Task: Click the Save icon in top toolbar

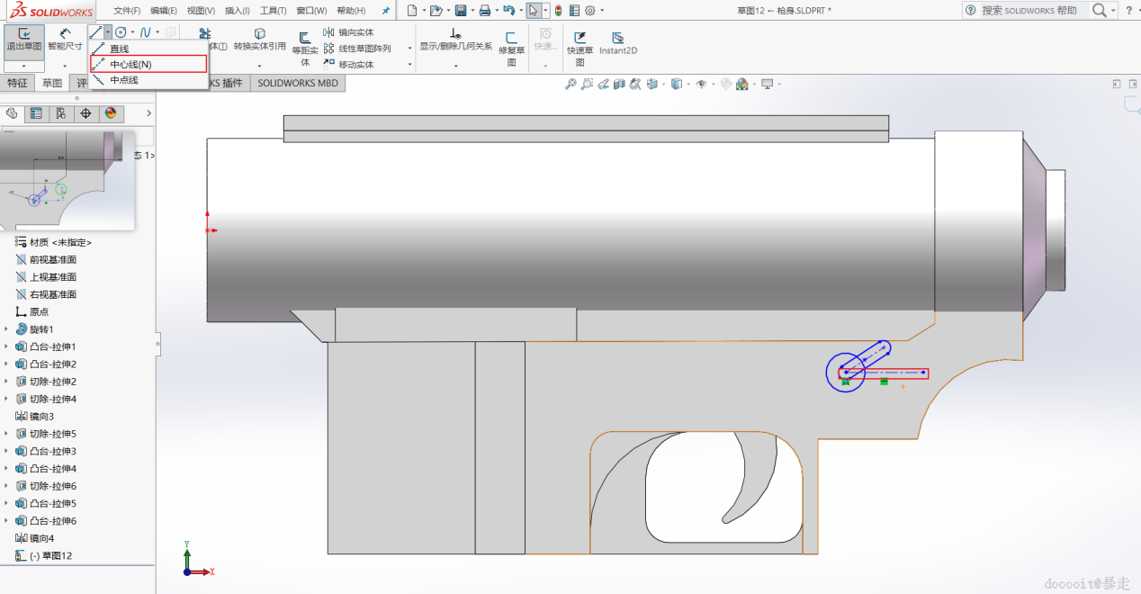Action: coord(461,11)
